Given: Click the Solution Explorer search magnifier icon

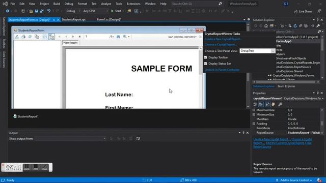Looking at the screenshot, I should [319, 32].
